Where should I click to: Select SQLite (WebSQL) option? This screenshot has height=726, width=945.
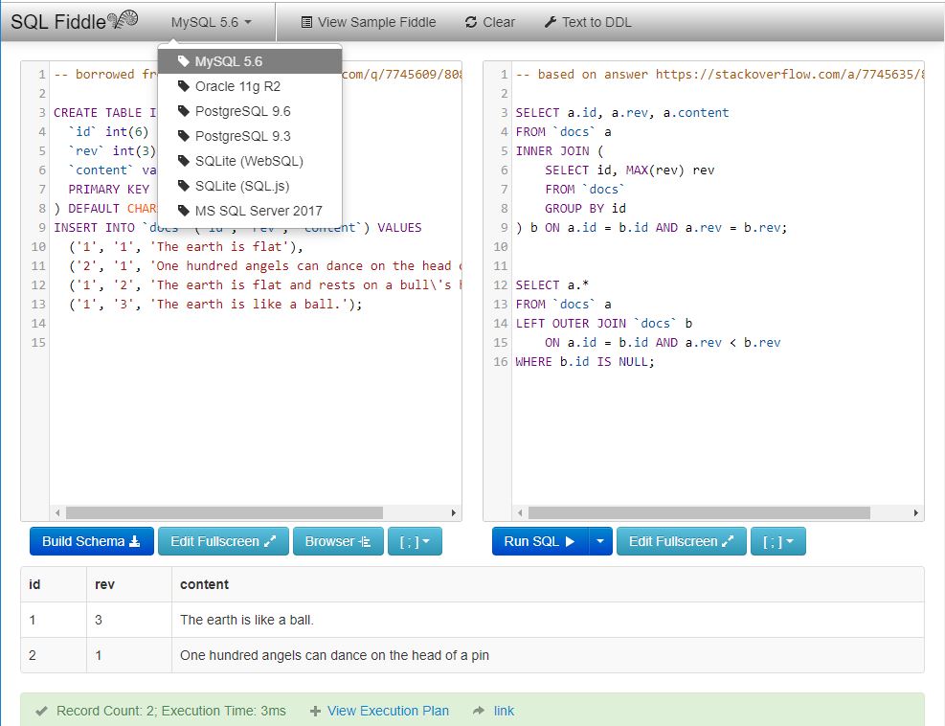[x=250, y=160]
